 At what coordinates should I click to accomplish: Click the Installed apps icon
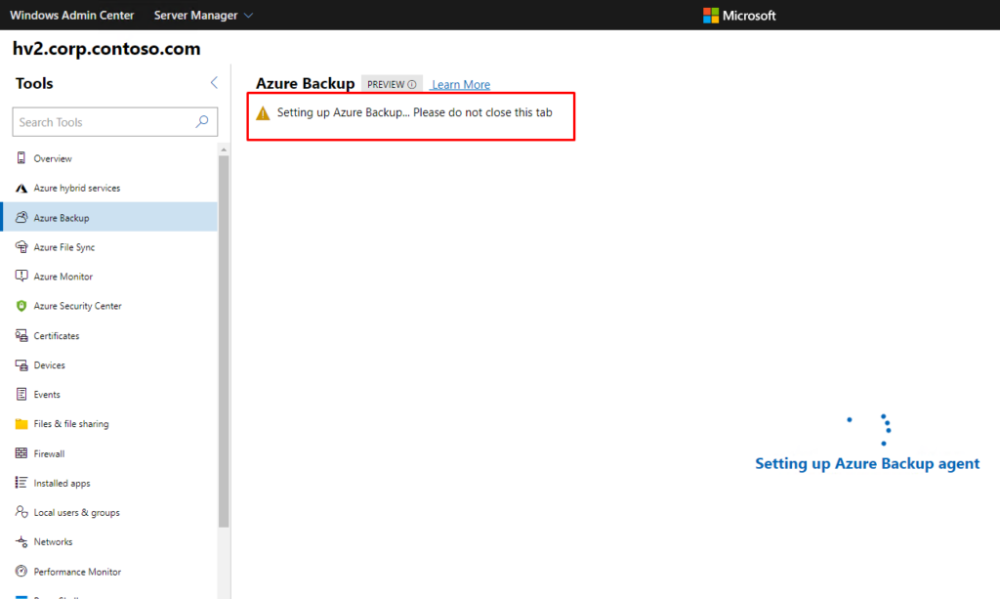21,483
